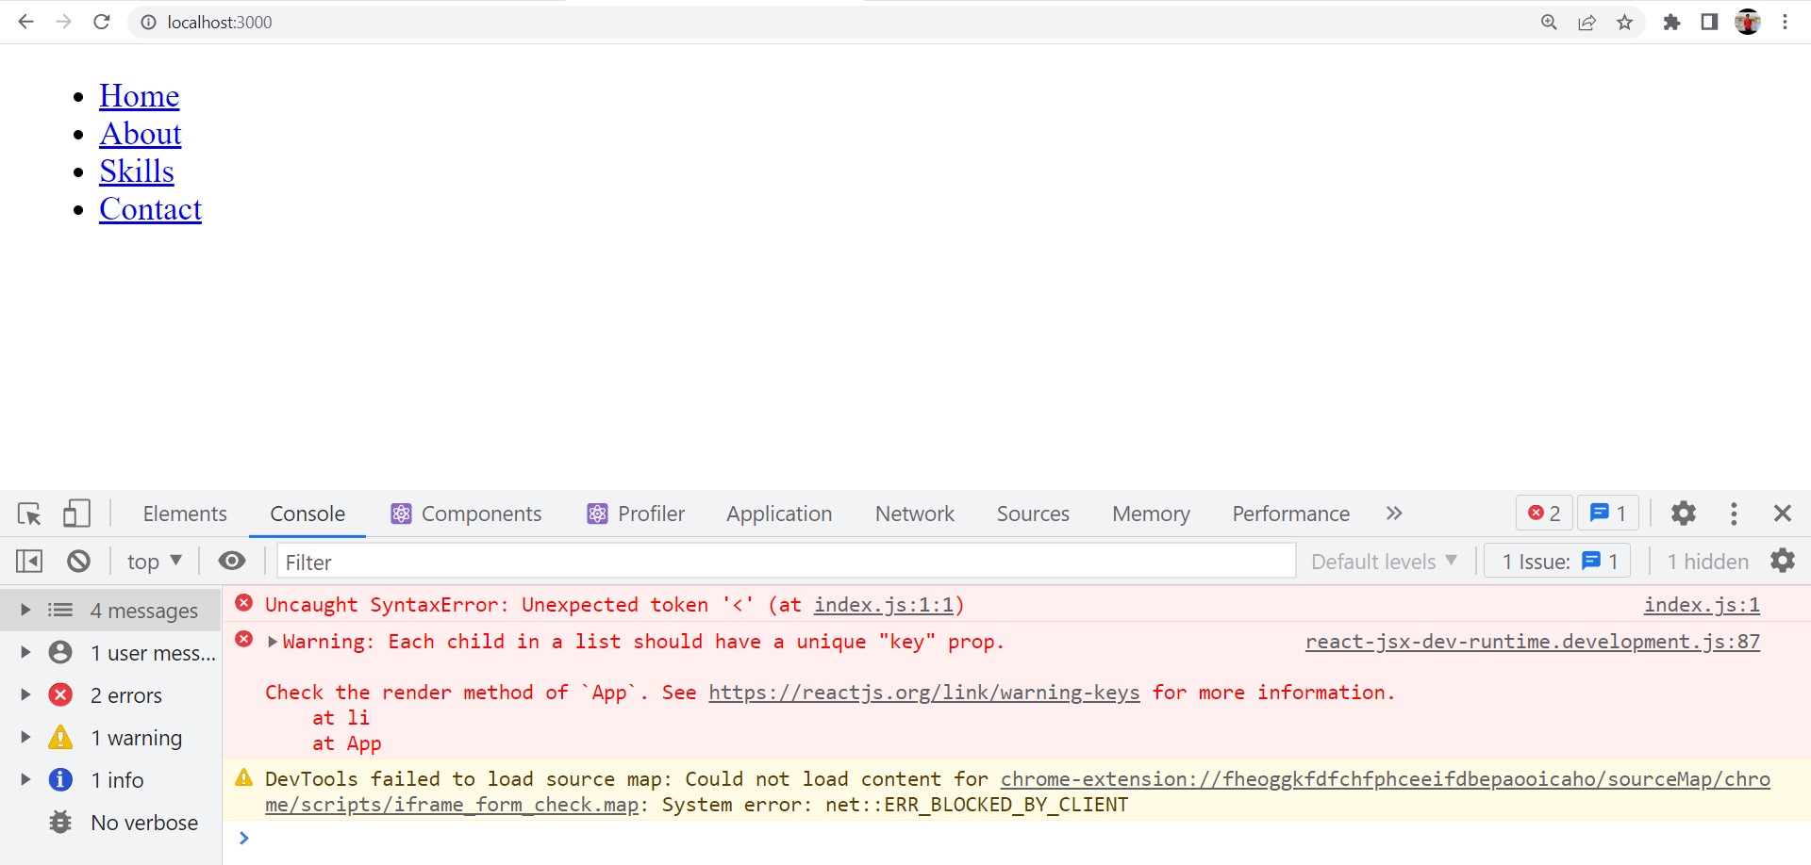Screen dimensions: 1811x865
Task: Switch to the Application tab
Action: pos(779,514)
